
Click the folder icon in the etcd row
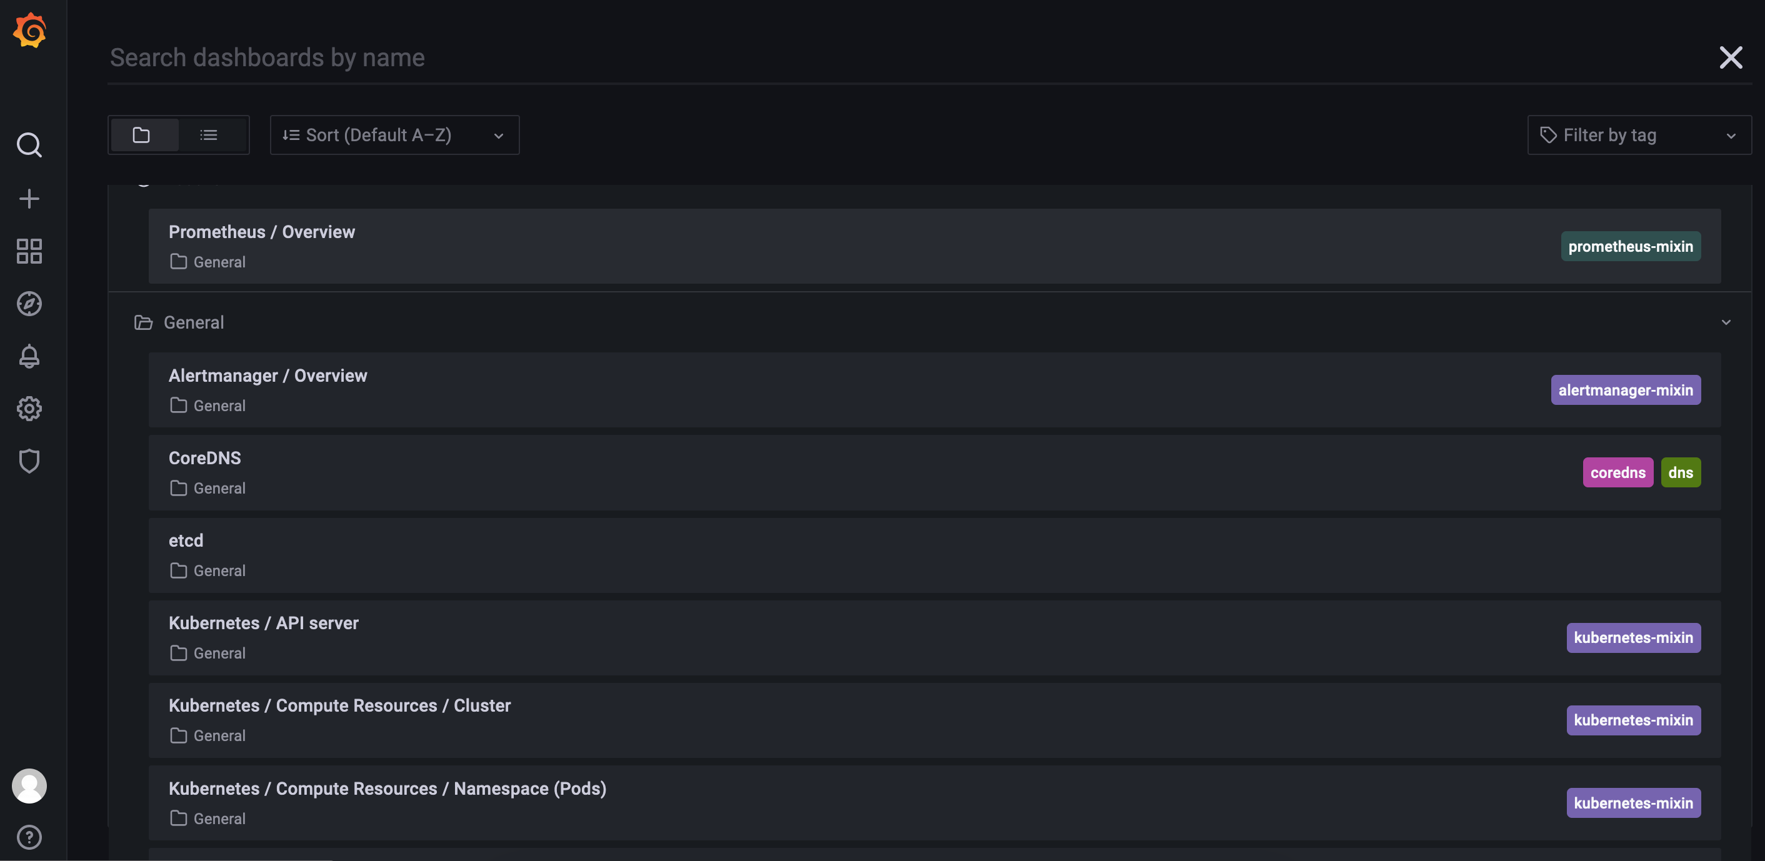click(x=178, y=570)
